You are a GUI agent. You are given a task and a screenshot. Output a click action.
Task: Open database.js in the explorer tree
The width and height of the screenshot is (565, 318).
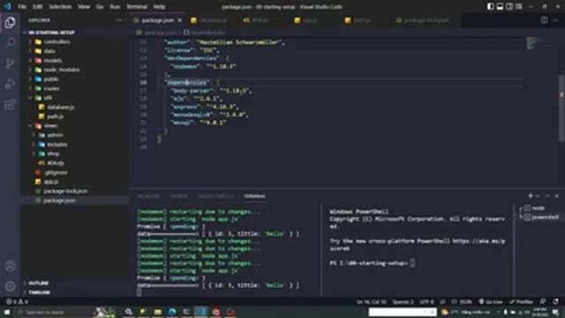click(x=61, y=107)
